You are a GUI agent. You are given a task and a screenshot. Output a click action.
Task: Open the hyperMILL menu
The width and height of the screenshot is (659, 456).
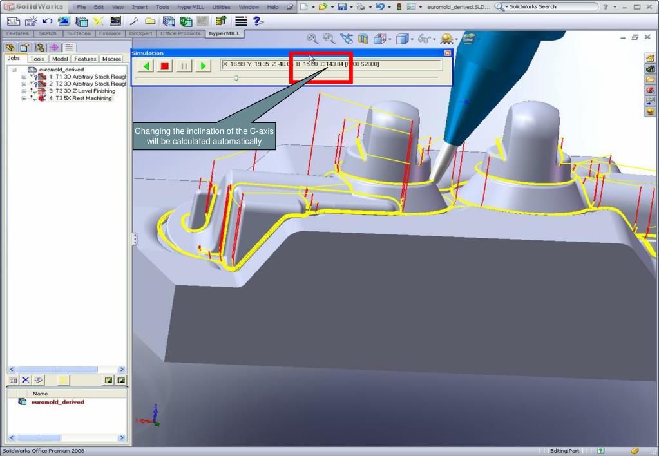coord(191,6)
